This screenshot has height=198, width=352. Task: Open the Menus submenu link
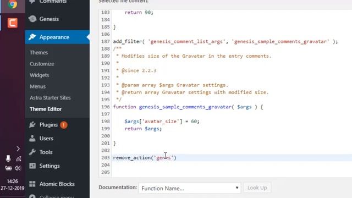[37, 86]
